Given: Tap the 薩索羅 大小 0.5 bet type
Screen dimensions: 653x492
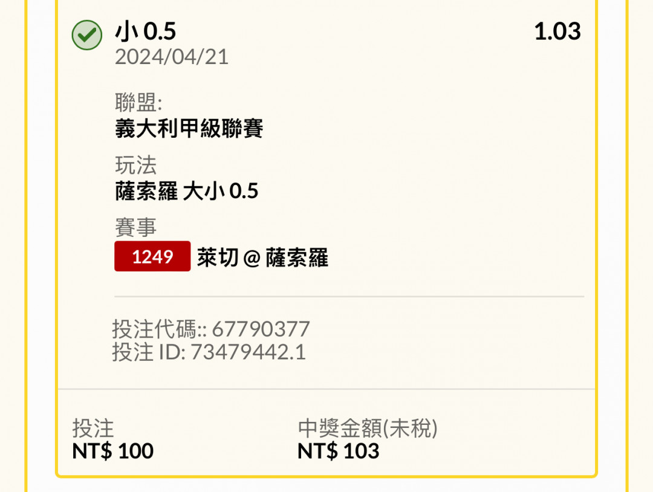Looking at the screenshot, I should tap(186, 192).
